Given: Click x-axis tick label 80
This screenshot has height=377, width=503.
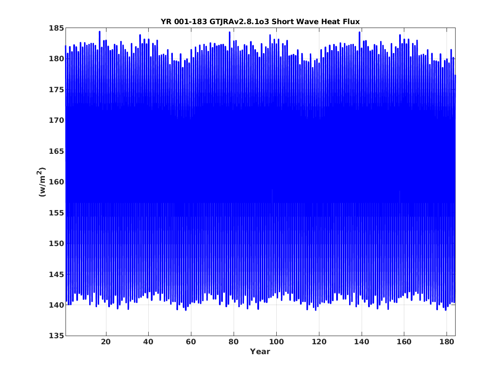Looking at the screenshot, I should point(234,342).
